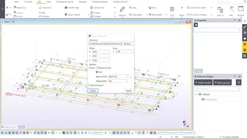Viewport: 247px width, 139px height.
Task: Open the View plane dropdown
Action: tap(172, 133)
